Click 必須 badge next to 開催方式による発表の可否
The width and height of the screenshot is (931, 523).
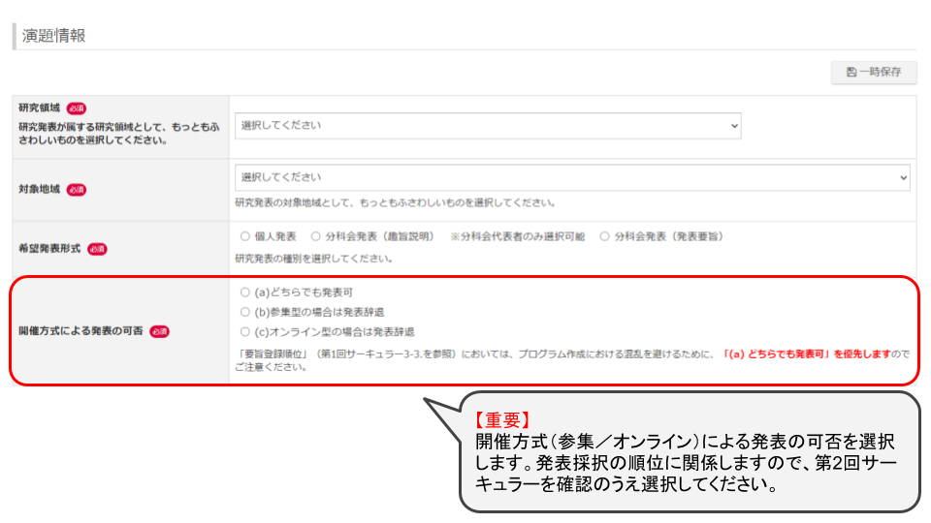tap(160, 331)
